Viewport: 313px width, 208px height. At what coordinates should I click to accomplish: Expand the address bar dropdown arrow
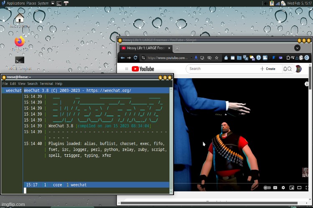coord(191,58)
